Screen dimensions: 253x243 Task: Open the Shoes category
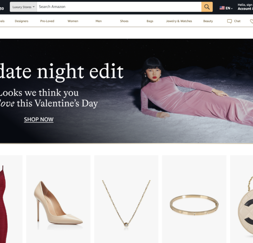coord(124,21)
